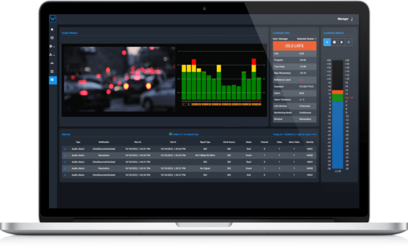Click the Window Momentary row

coord(294,119)
